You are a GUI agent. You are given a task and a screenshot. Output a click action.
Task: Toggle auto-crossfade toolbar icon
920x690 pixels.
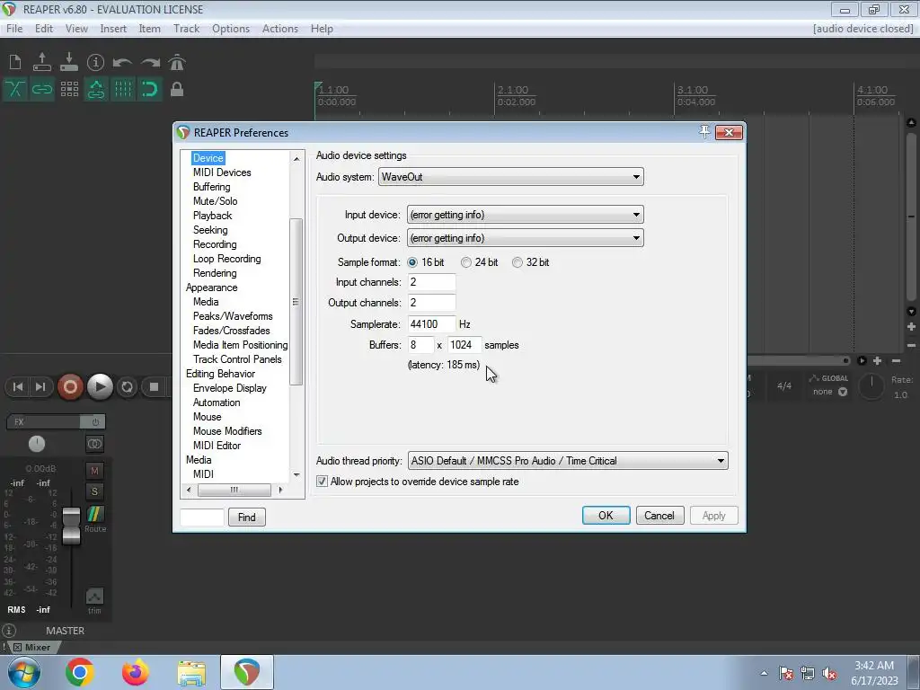(15, 89)
